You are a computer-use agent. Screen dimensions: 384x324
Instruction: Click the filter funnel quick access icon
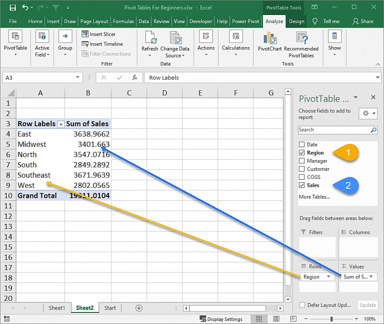click(x=56, y=8)
